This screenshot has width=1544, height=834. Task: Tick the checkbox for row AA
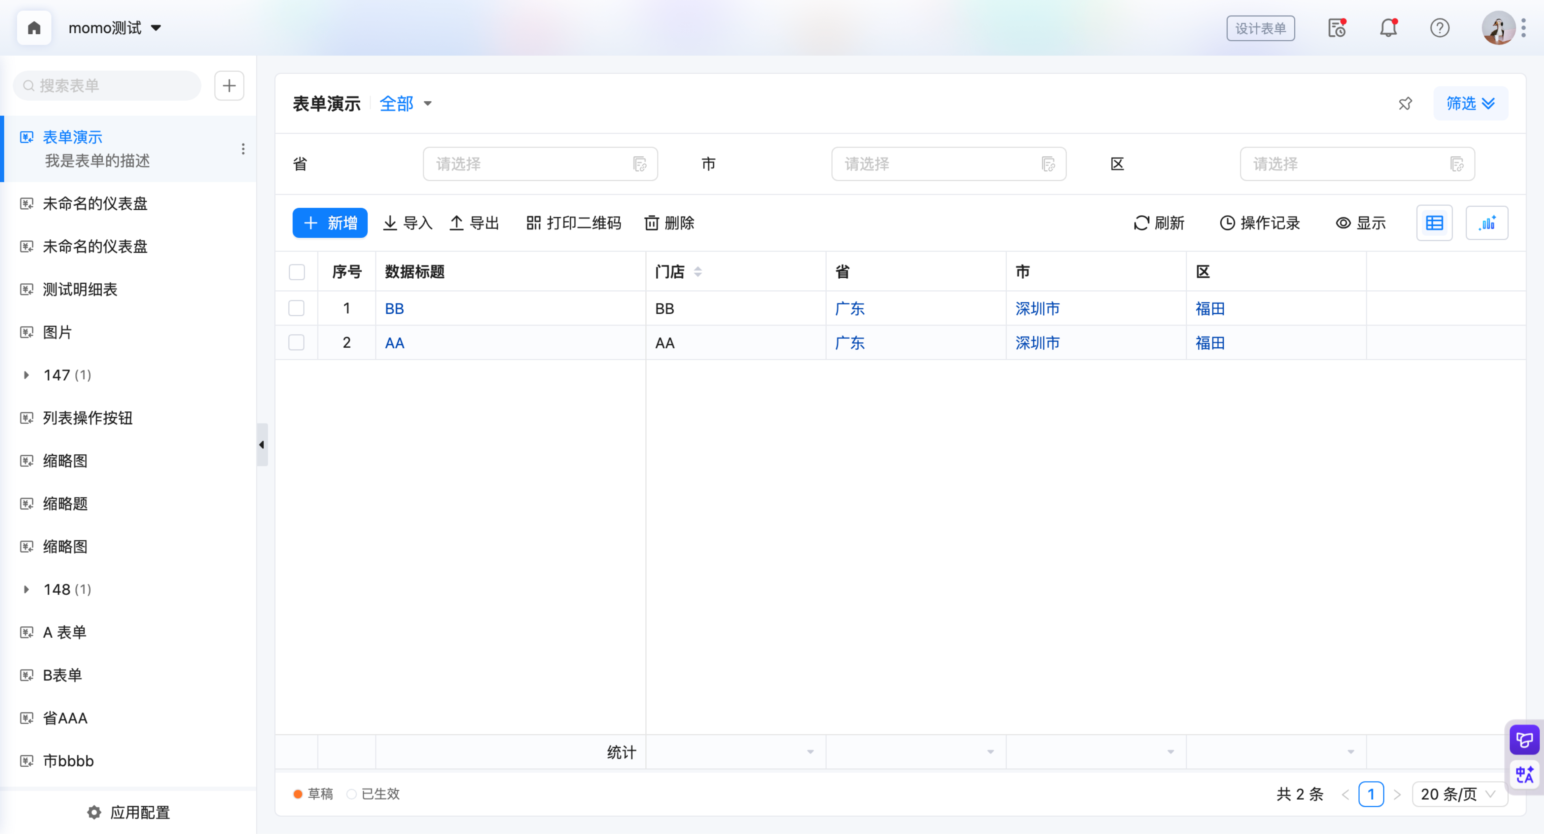click(x=297, y=343)
